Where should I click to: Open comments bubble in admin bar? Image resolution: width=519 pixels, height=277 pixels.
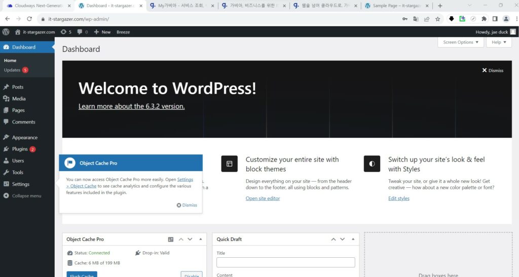[83, 32]
